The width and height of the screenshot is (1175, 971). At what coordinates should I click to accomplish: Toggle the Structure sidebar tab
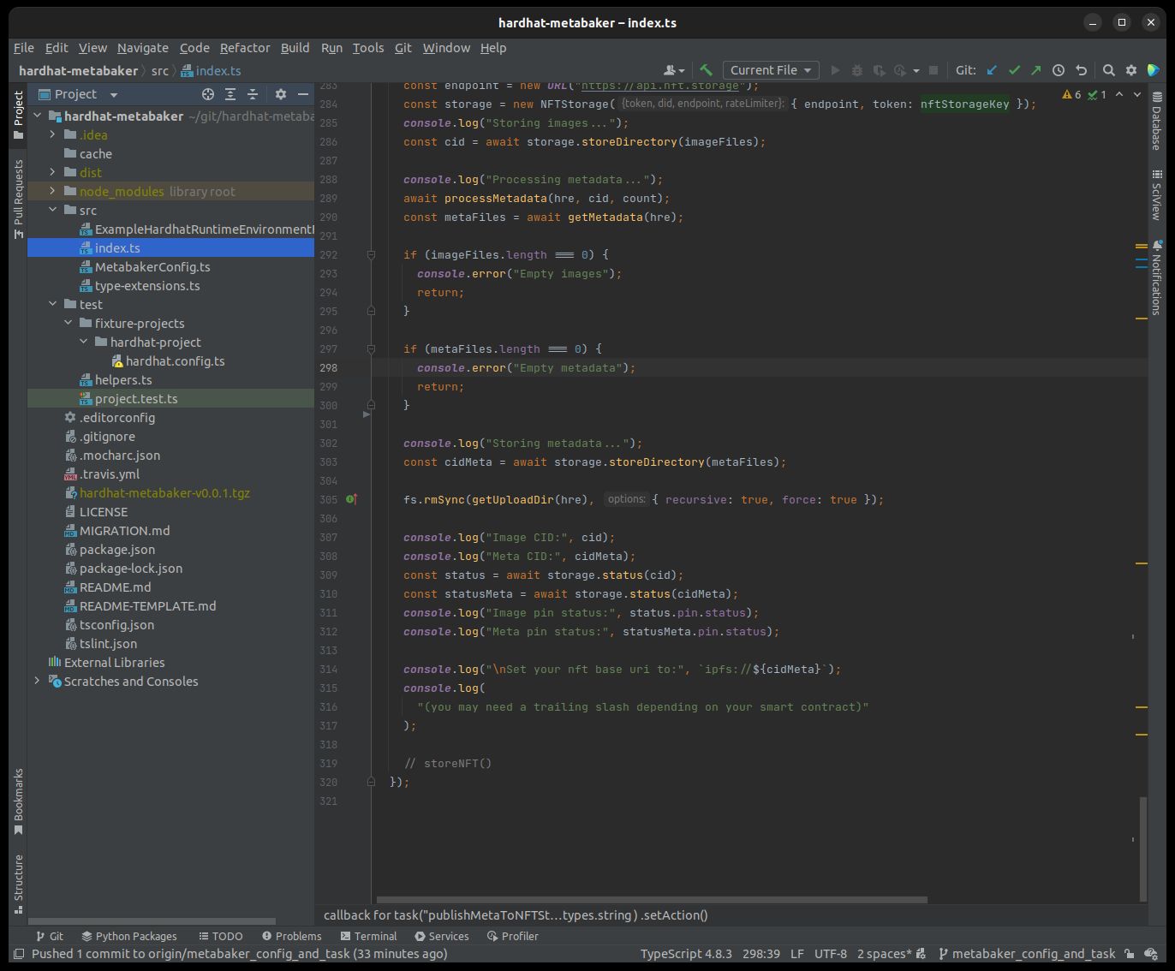point(18,883)
